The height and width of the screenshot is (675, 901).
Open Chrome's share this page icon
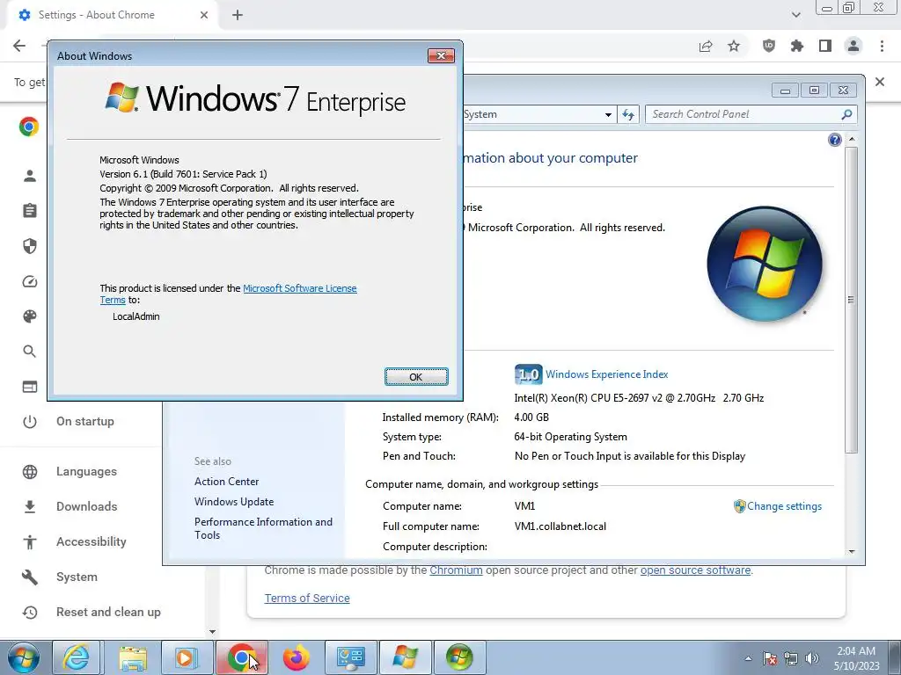coord(706,46)
